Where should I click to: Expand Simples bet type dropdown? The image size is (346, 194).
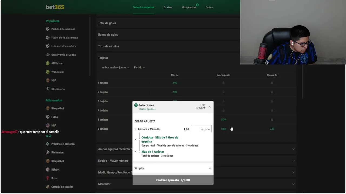click(x=173, y=168)
